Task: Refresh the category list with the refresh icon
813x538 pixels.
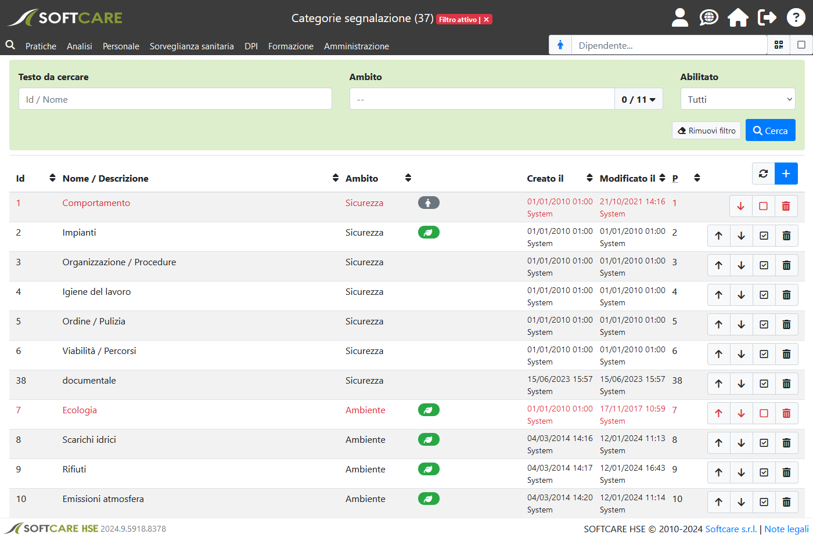Action: point(763,173)
